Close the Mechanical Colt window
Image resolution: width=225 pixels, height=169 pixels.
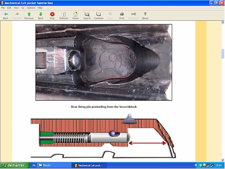coord(222,3)
